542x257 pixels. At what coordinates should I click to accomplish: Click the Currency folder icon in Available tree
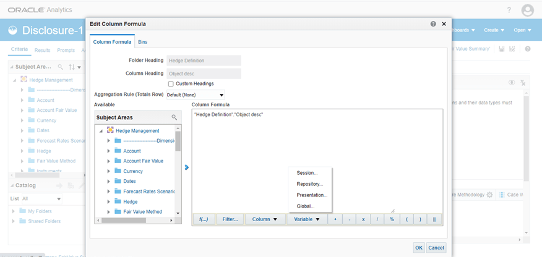point(118,171)
